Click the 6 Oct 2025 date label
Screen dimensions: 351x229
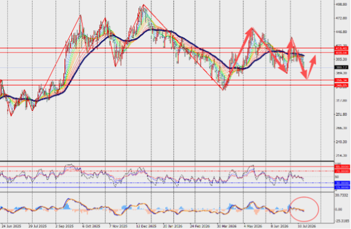click(91, 226)
